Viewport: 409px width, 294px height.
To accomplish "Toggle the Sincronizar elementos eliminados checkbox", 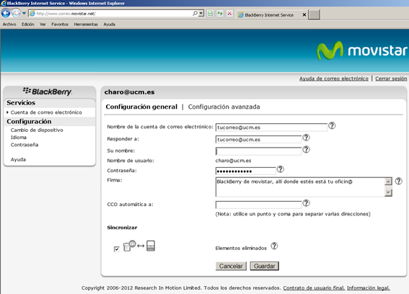I will tap(117, 249).
